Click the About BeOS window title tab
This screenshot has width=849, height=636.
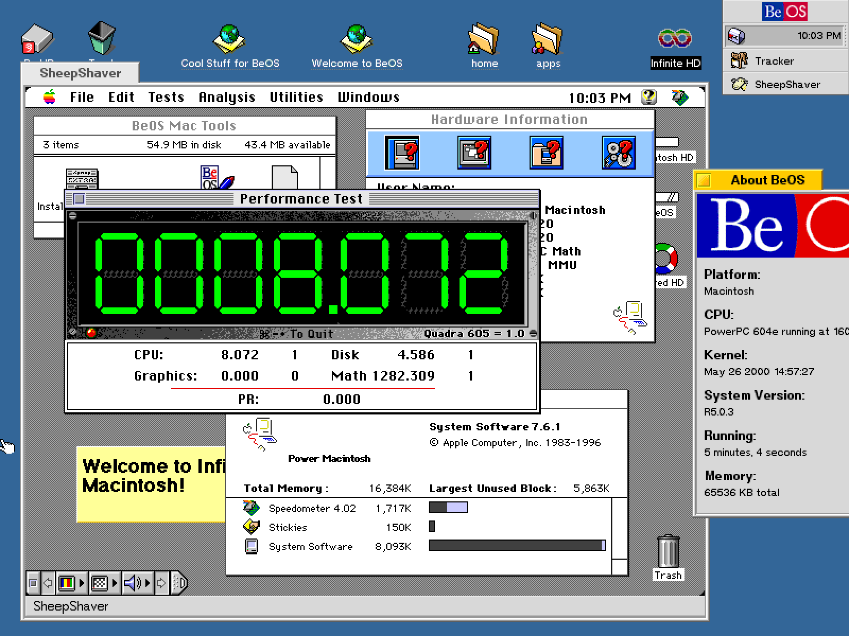coord(758,180)
